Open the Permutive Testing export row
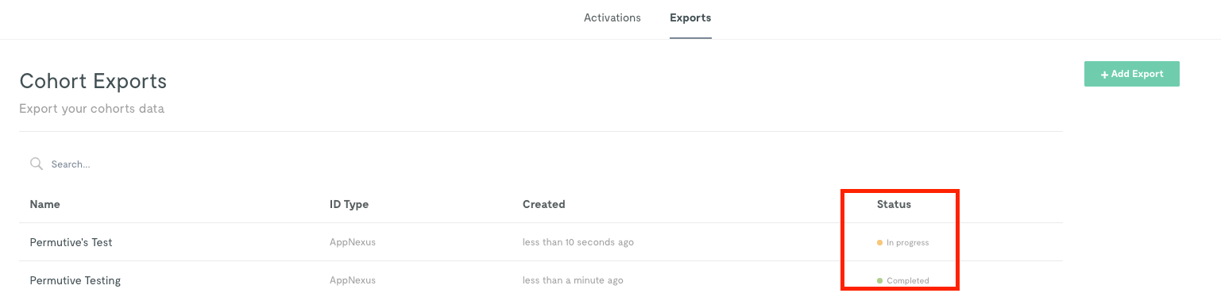This screenshot has height=297, width=1221. 541,280
